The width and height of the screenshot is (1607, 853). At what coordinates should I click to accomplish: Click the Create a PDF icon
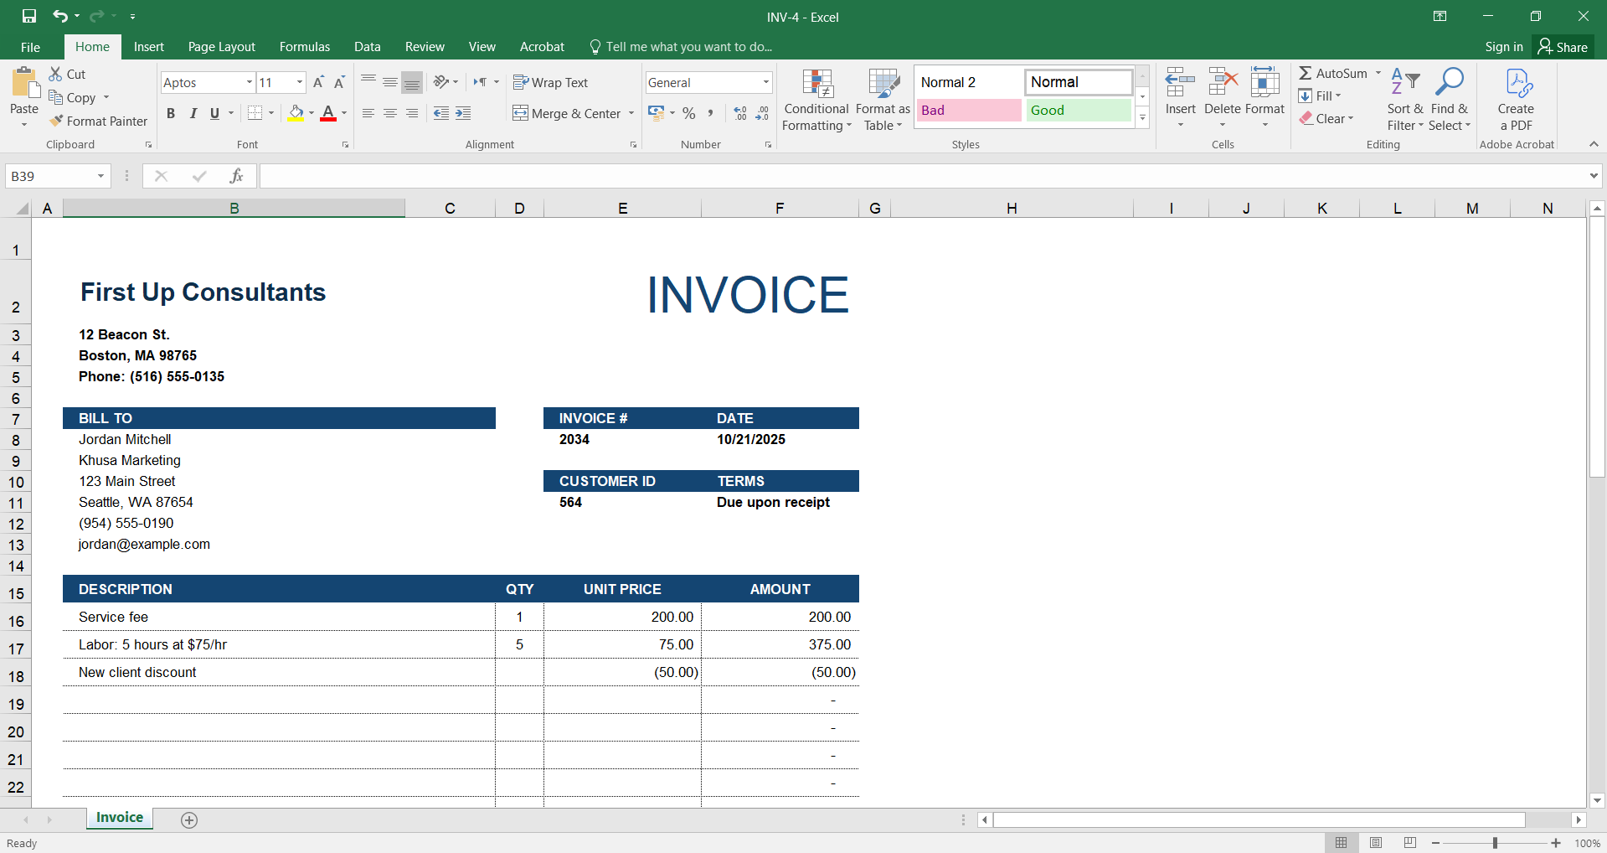point(1516,84)
